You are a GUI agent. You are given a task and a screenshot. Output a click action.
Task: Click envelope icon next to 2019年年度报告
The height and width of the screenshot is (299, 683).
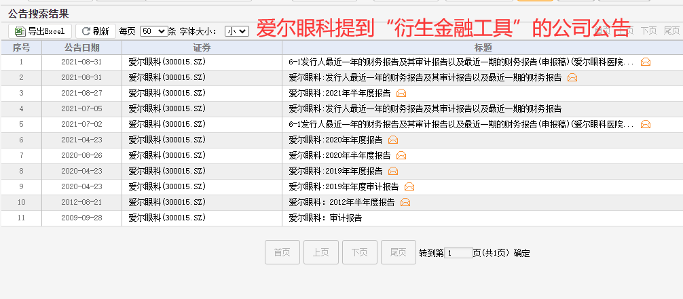(393, 171)
